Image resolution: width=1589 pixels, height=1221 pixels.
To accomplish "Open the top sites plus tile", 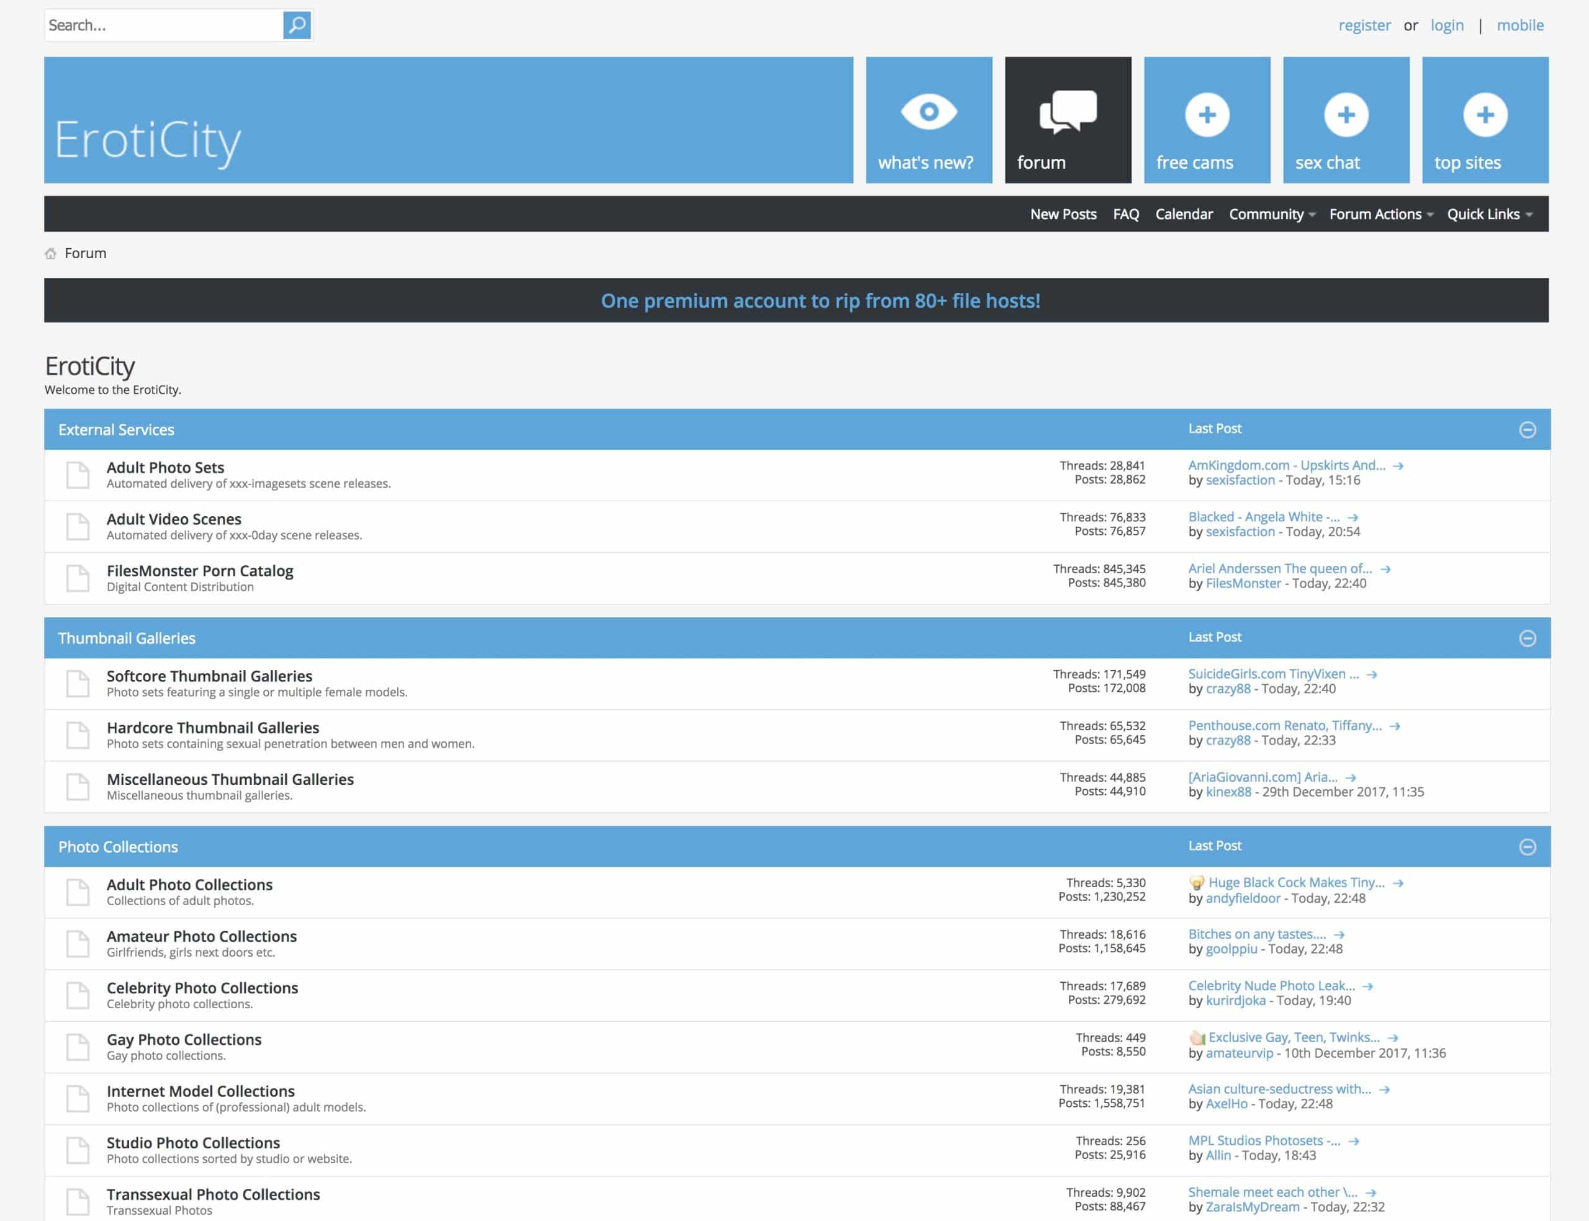I will [1484, 120].
